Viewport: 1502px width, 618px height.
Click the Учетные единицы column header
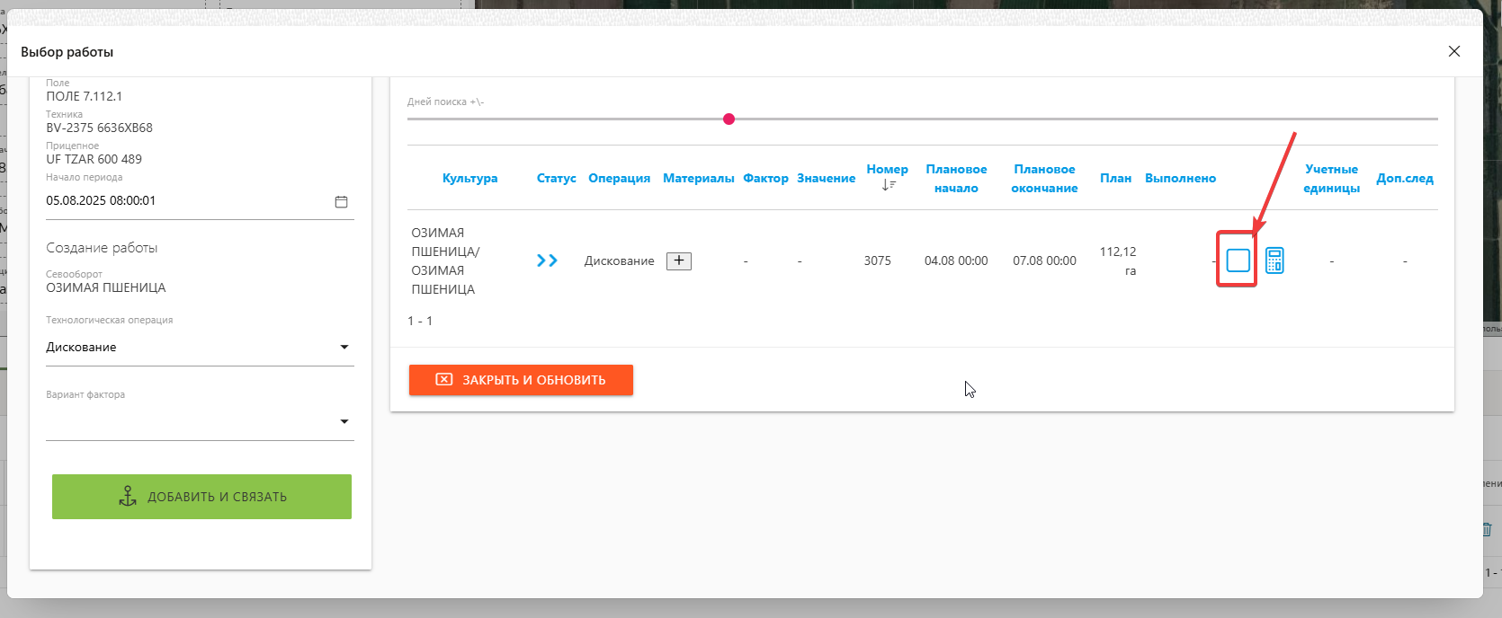1331,178
